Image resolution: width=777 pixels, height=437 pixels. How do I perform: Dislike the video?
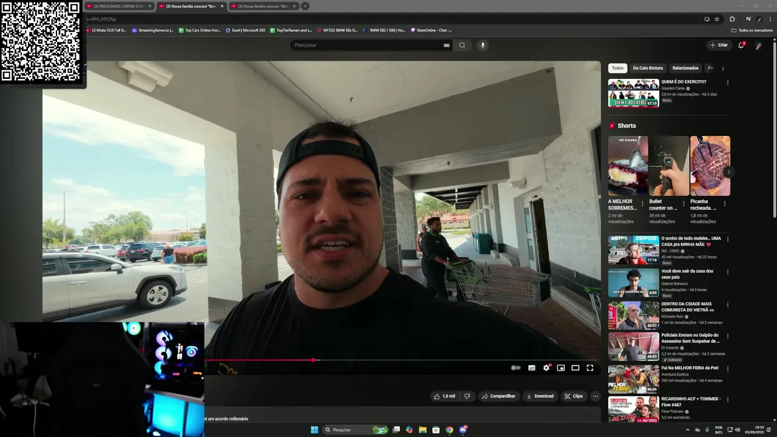[467, 396]
